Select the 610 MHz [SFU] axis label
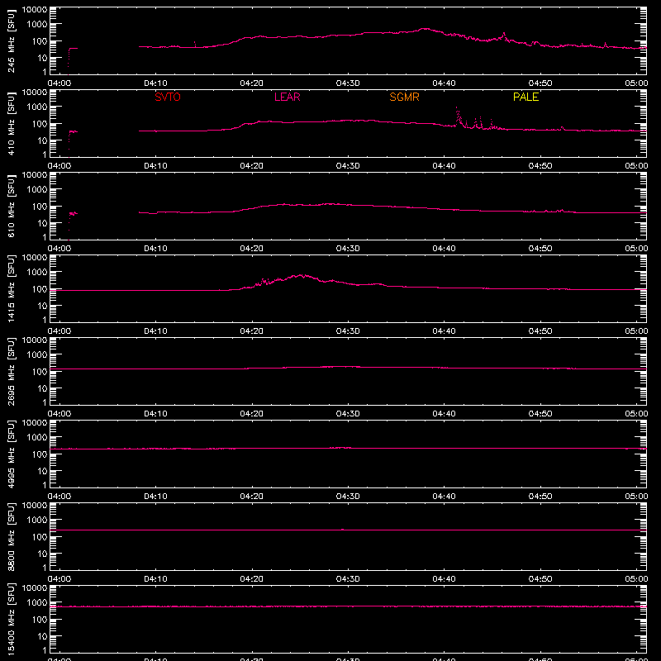 (x=11, y=207)
